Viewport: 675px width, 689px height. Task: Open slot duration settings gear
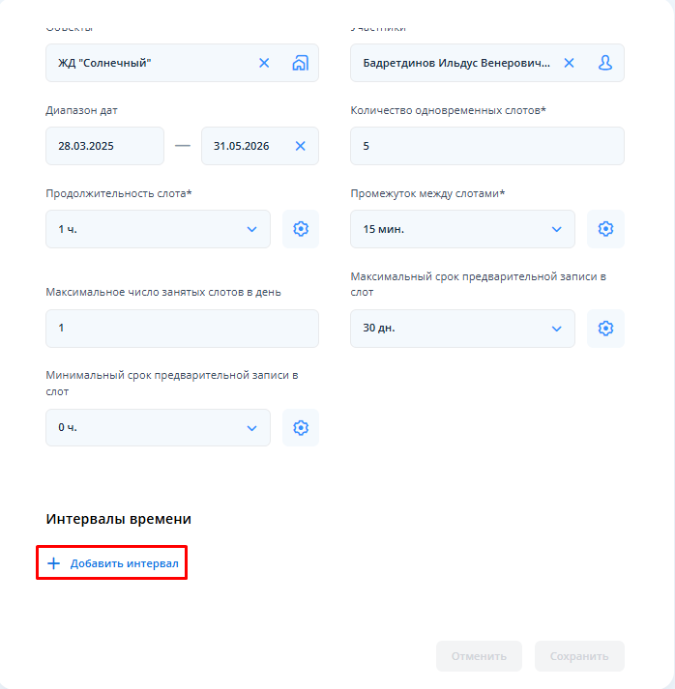coord(301,229)
